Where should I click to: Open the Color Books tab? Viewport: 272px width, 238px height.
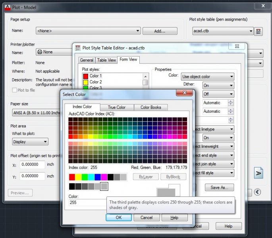coord(150,107)
